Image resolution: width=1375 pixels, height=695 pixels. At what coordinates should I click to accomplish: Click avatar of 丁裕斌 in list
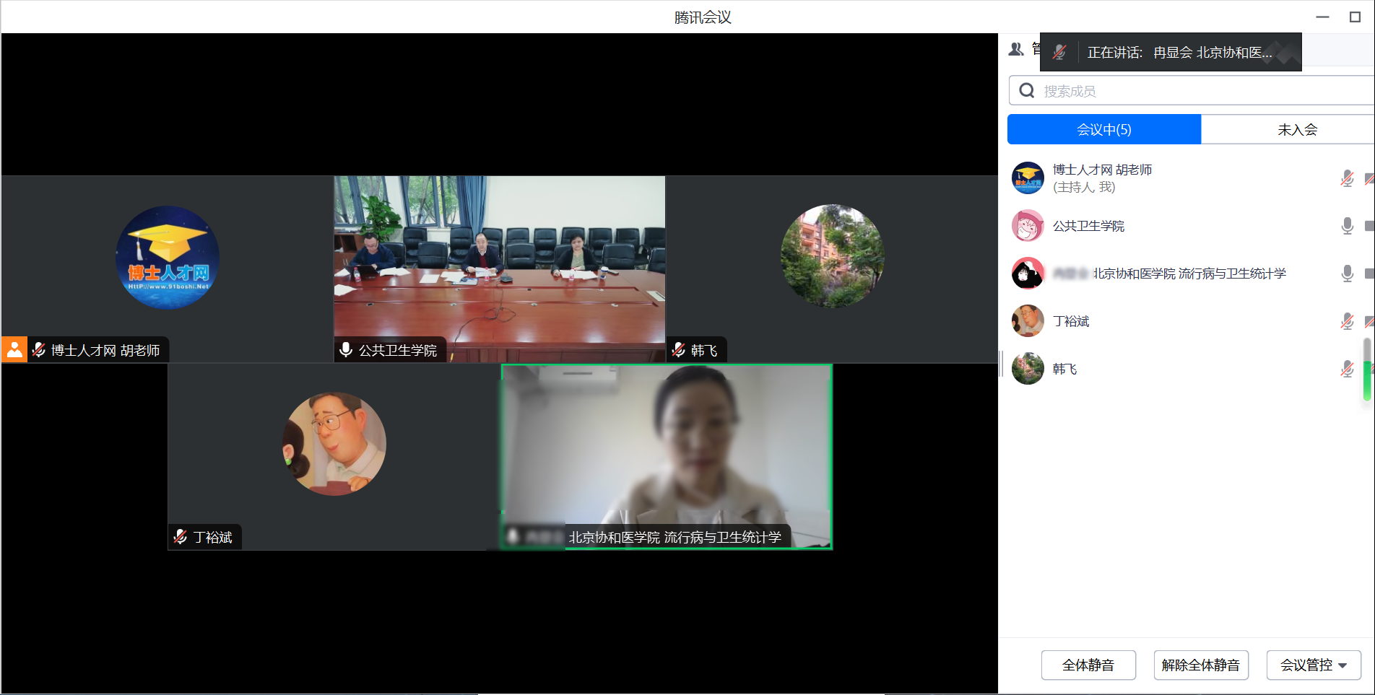[1028, 321]
